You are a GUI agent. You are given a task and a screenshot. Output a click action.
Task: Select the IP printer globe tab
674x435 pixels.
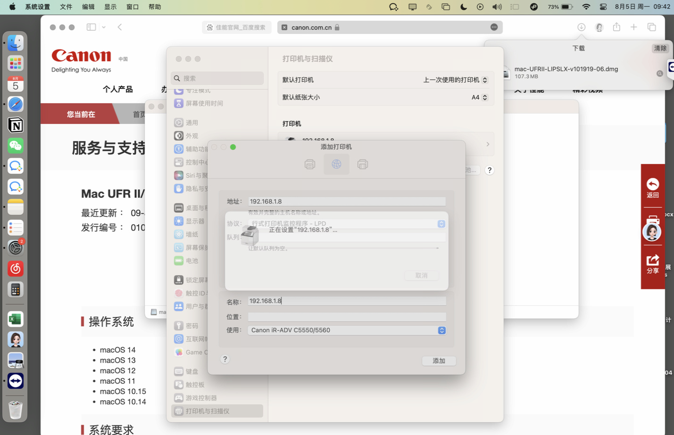336,164
